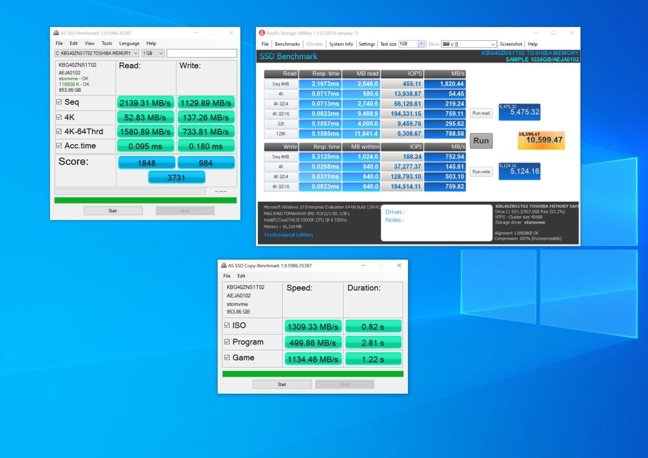
Task: Click the read score 5,475.32 in Anvil's
Action: (519, 112)
